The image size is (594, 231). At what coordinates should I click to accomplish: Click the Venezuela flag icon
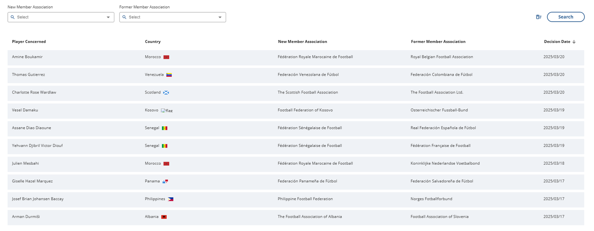(169, 75)
